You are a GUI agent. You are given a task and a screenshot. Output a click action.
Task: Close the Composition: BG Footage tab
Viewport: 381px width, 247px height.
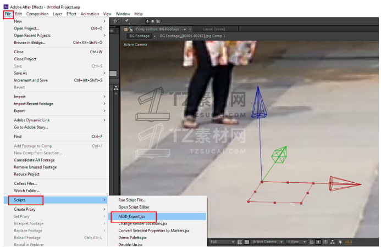tap(190, 29)
